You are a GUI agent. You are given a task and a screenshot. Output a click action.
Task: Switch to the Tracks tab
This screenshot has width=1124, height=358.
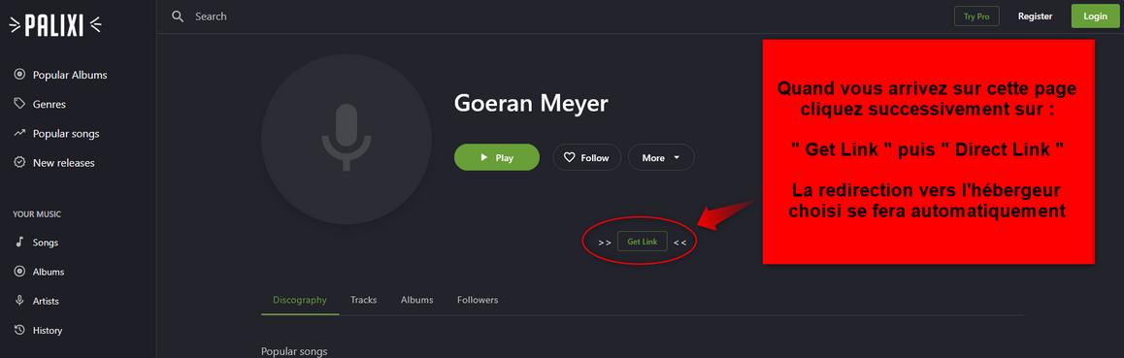(x=363, y=300)
